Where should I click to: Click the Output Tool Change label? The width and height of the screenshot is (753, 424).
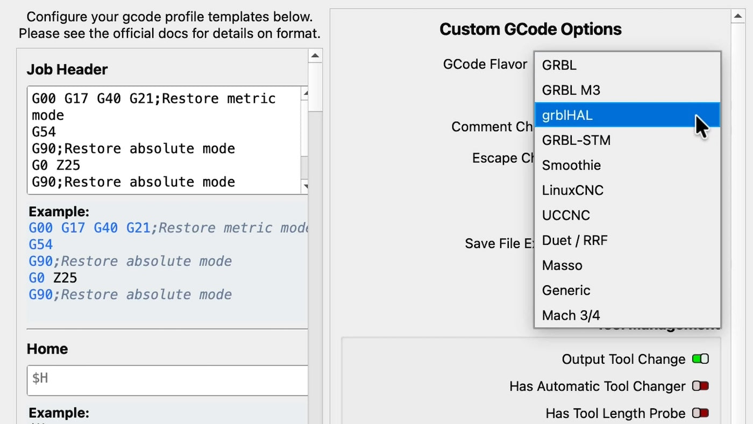(623, 359)
